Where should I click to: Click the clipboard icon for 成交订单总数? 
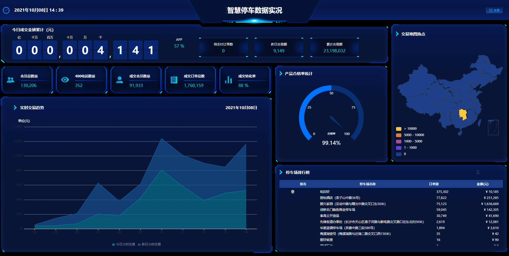(174, 80)
